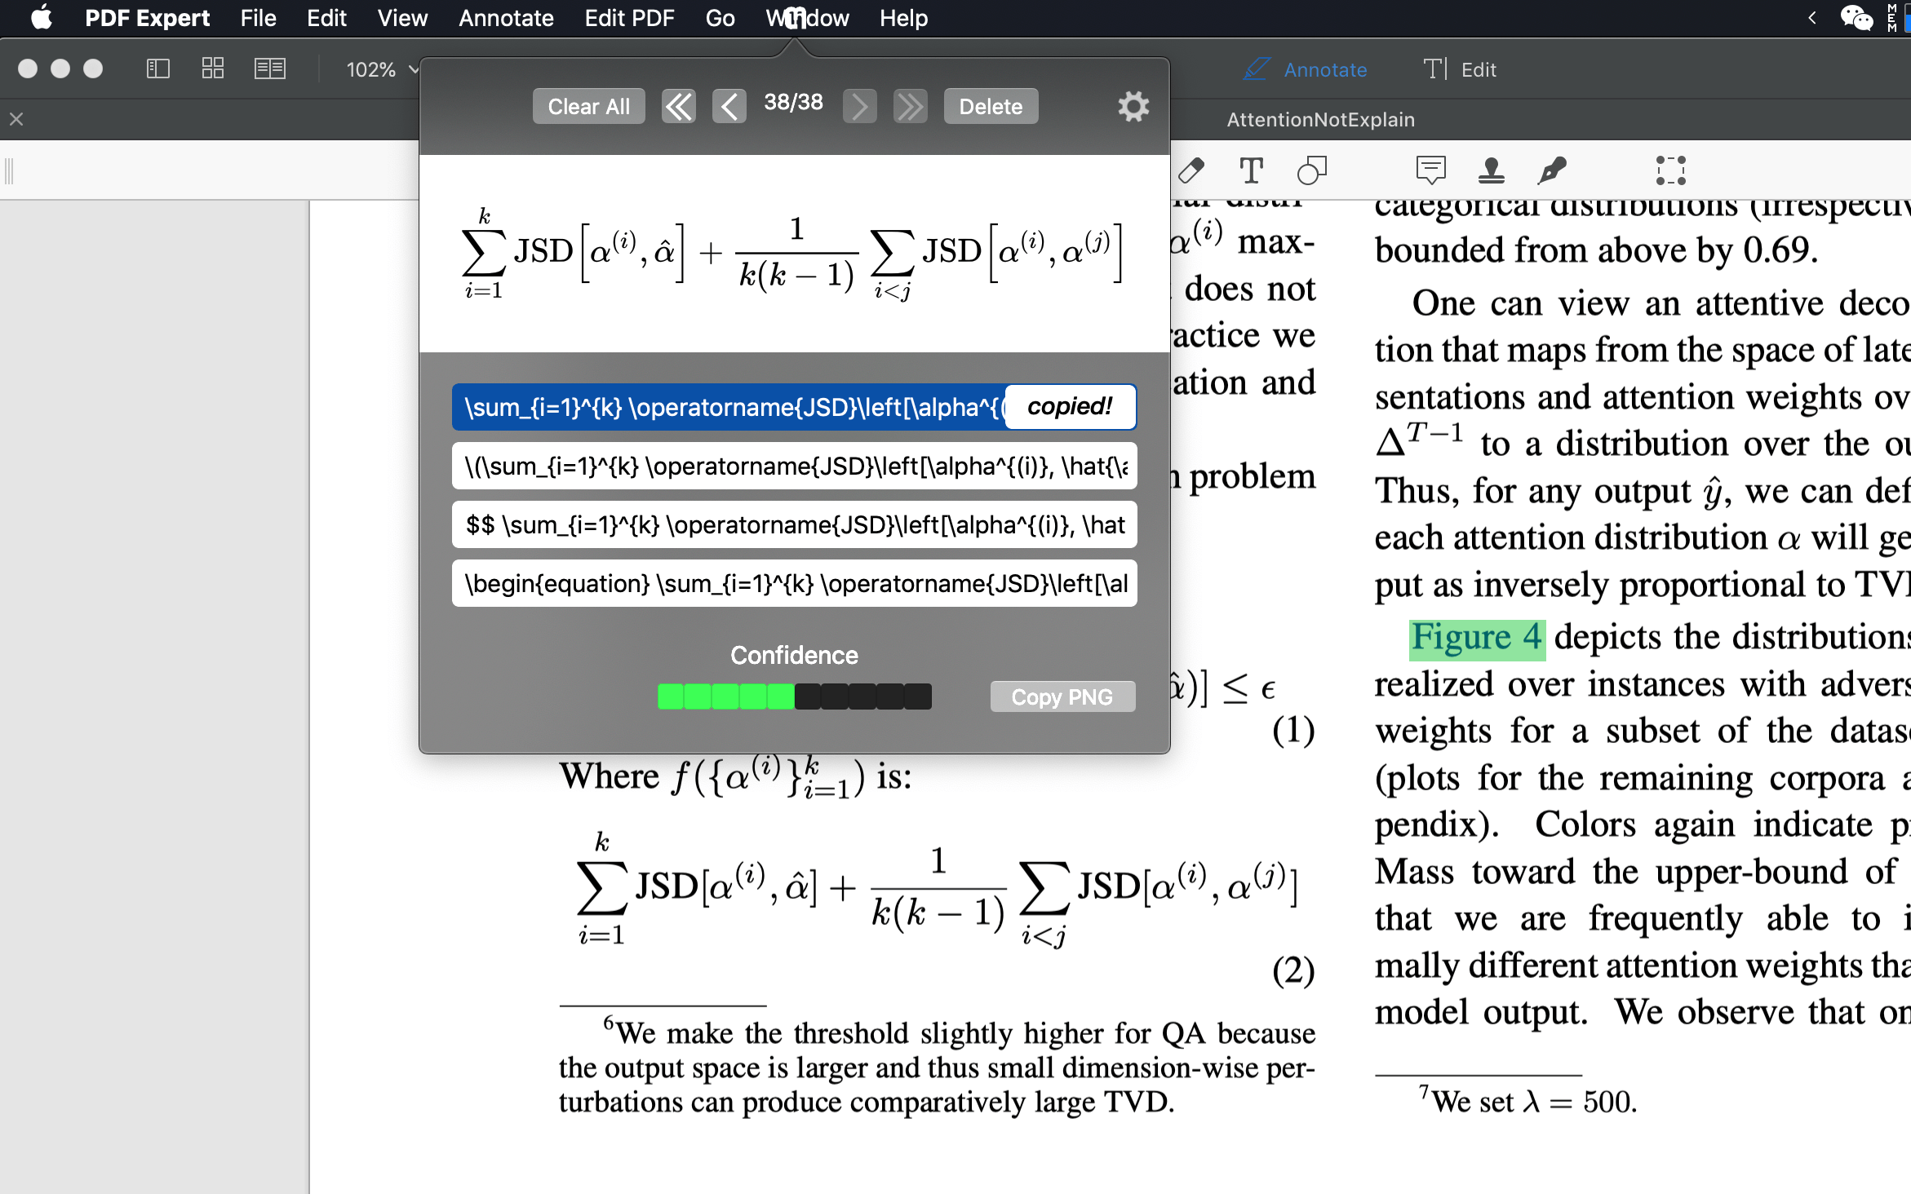Click the copied! badge
This screenshot has height=1194, width=1911.
(x=1070, y=407)
